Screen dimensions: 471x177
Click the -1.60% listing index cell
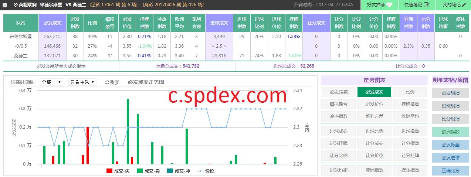point(294,55)
